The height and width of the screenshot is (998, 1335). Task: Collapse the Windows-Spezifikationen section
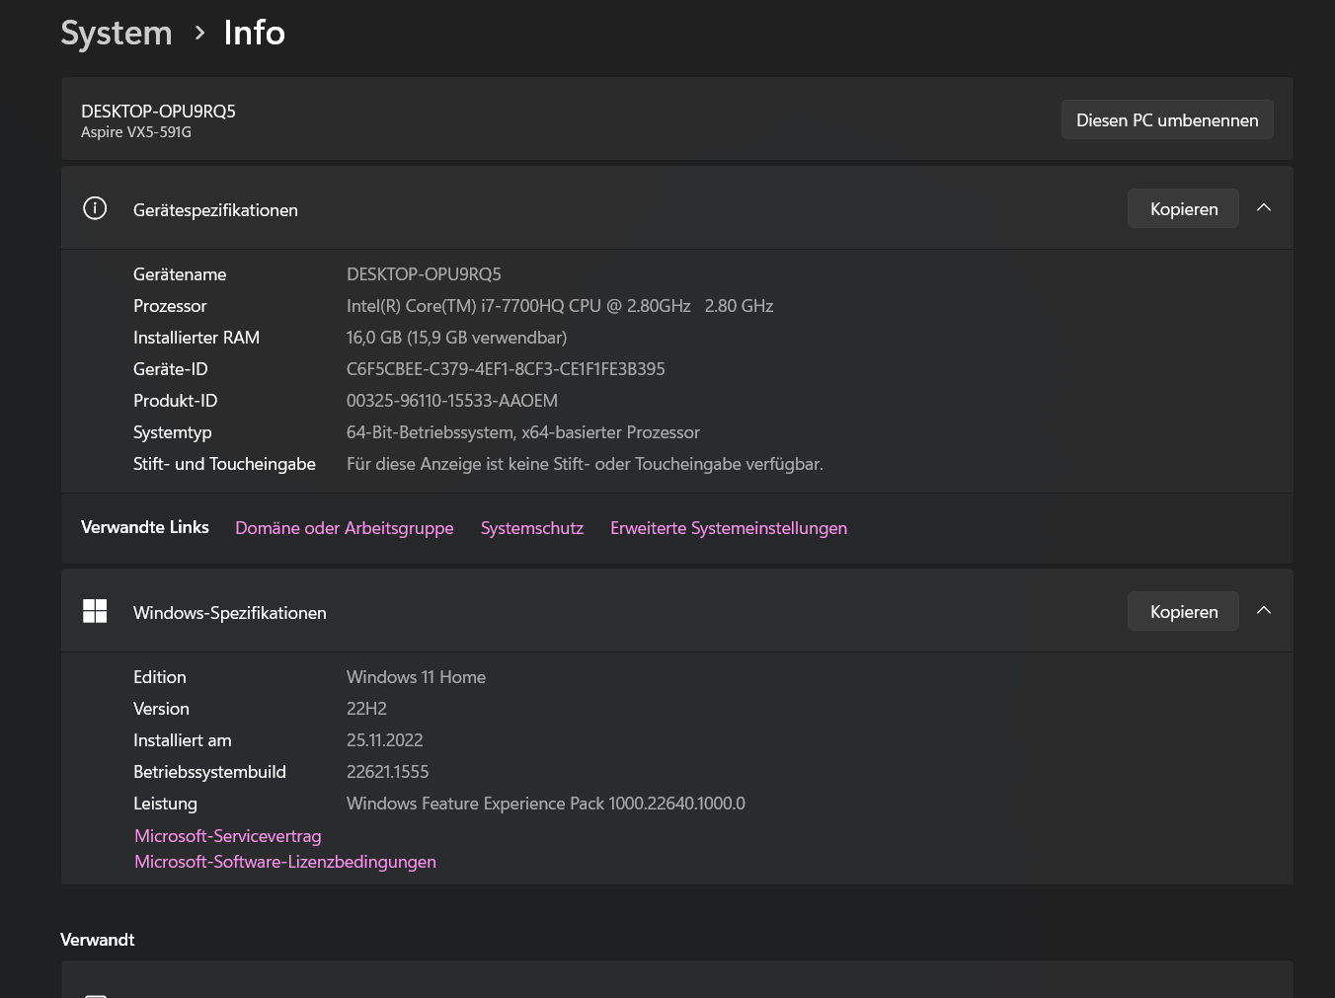(1264, 610)
